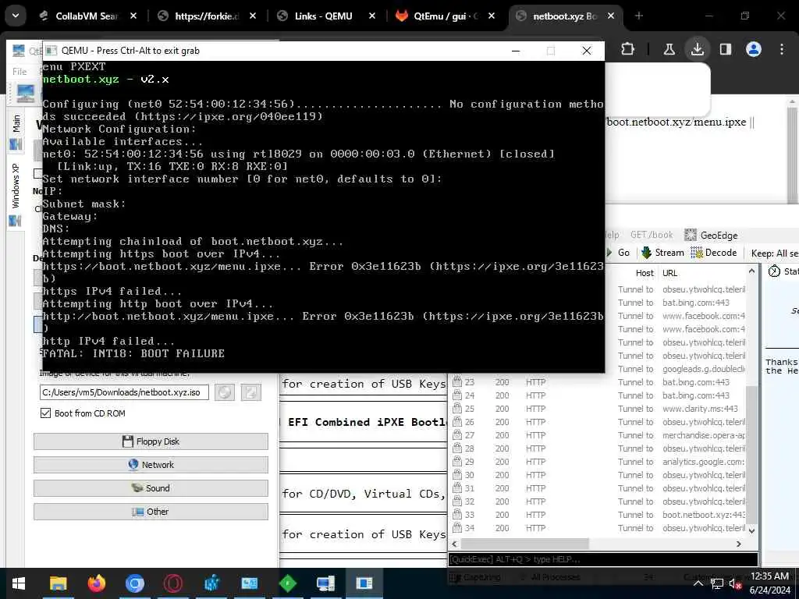Click session list scroll-right arrow
799x599 pixels.
pyautogui.click(x=739, y=544)
